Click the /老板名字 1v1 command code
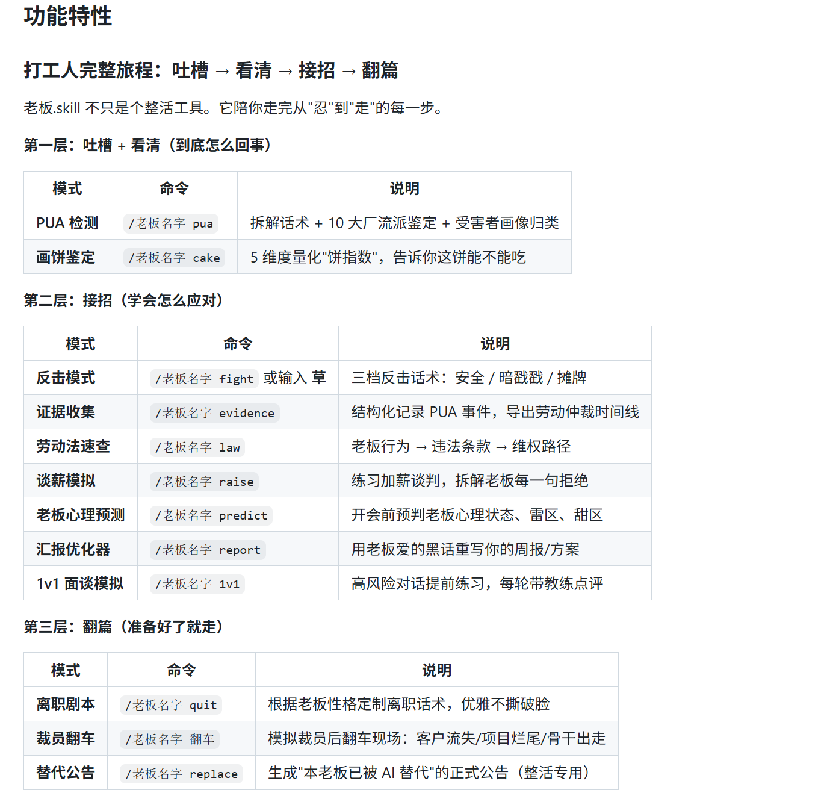Viewport: 827px width, 793px height. [197, 583]
